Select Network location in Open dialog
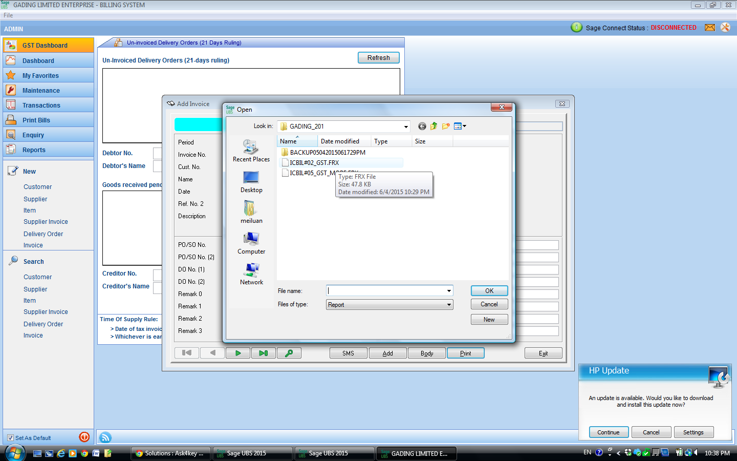The image size is (737, 461). (x=251, y=274)
